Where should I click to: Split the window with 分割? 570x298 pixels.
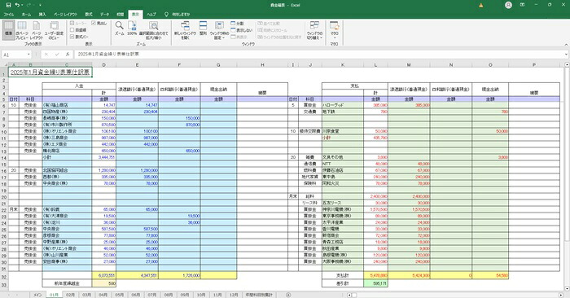(237, 24)
